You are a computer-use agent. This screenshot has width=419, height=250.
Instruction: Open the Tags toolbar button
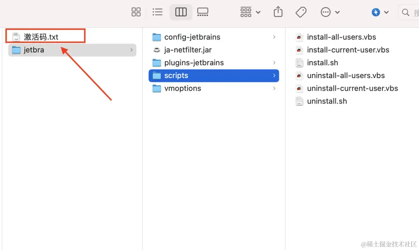(301, 12)
